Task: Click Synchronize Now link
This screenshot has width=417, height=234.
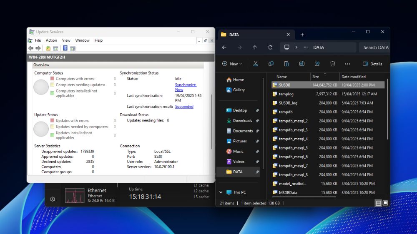Action: tap(186, 87)
